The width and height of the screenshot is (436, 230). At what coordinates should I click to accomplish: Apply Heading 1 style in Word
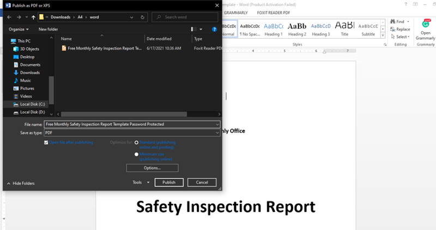(x=274, y=29)
